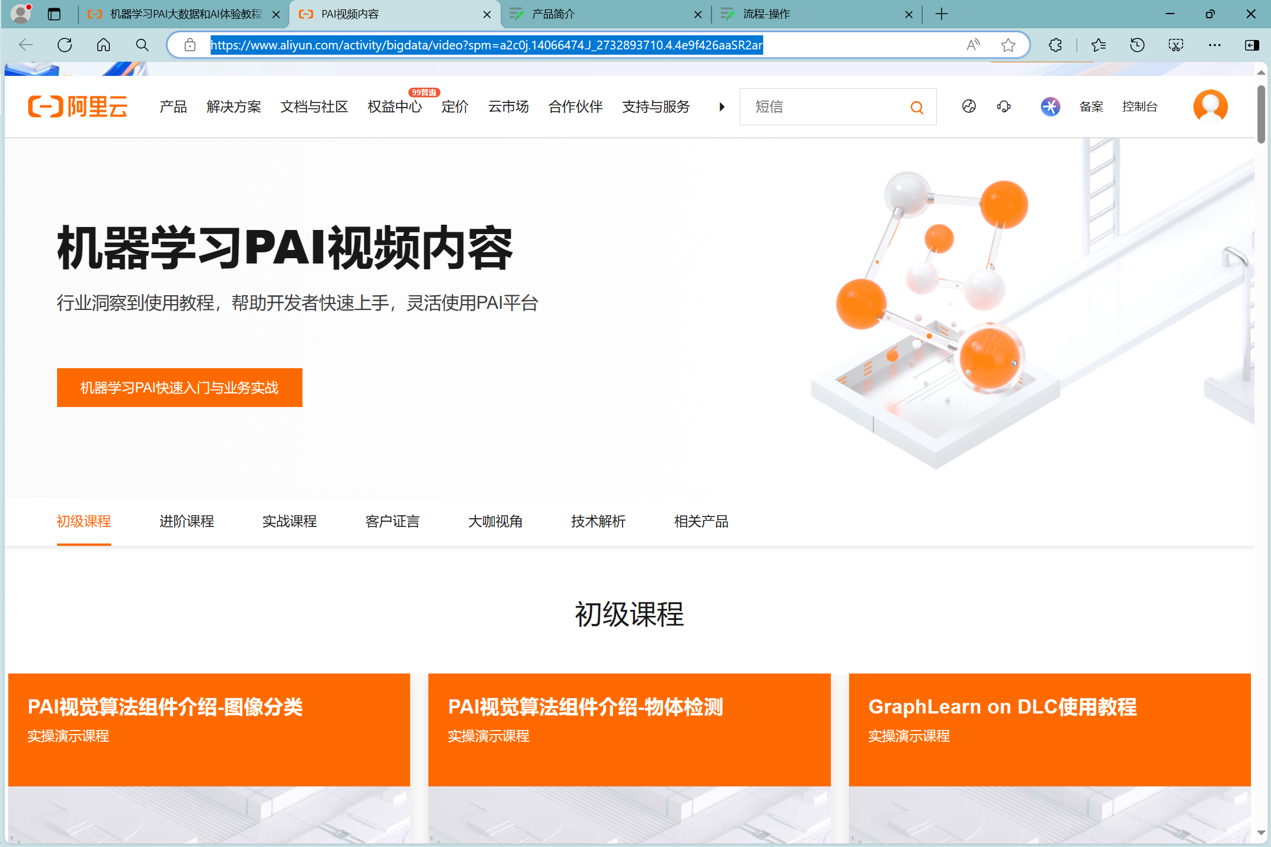Click the orange search magnifier button
1271x847 pixels.
pos(917,107)
